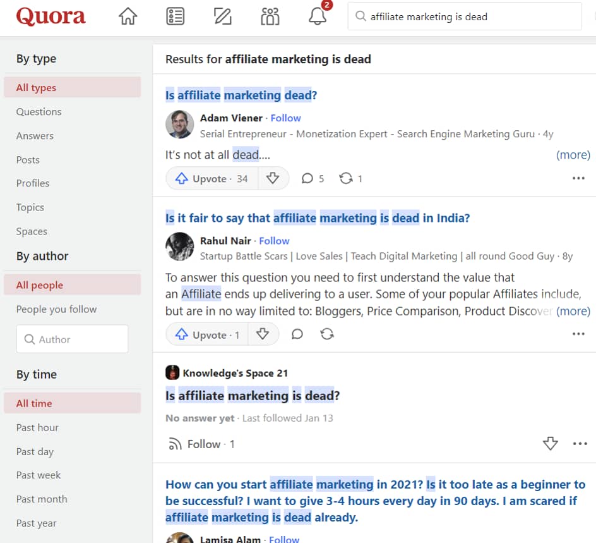The height and width of the screenshot is (543, 596).
Task: Filter results by Posts
Action: coord(28,160)
